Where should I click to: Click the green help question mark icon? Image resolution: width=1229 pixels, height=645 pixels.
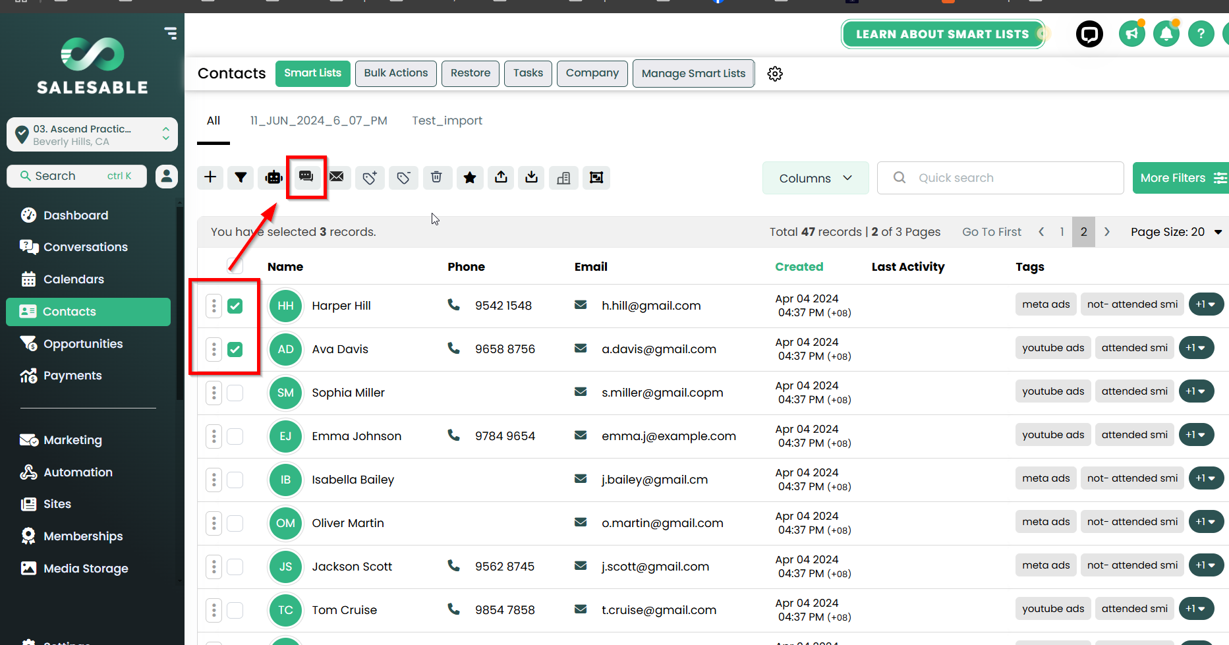(x=1201, y=34)
